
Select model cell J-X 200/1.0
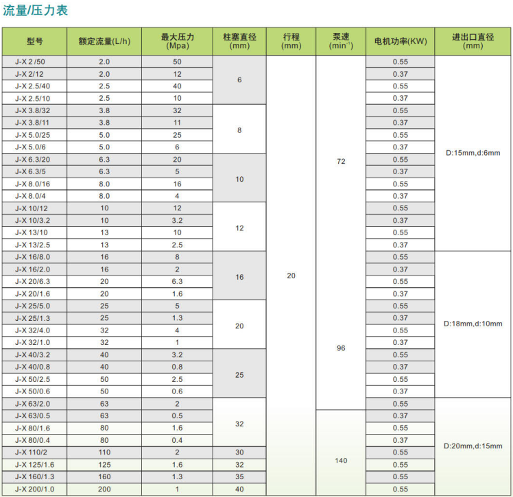click(x=35, y=489)
